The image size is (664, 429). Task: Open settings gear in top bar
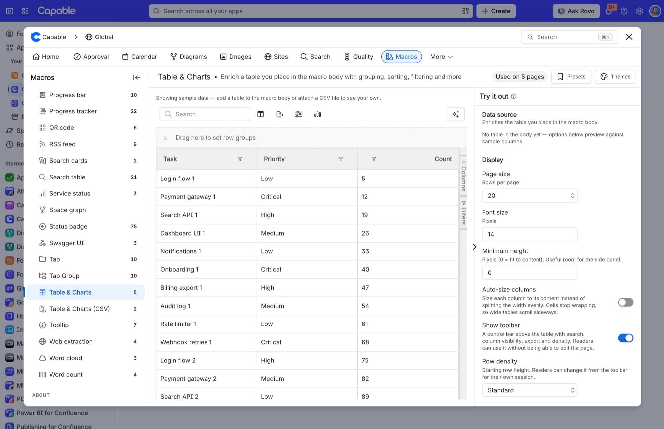(639, 11)
